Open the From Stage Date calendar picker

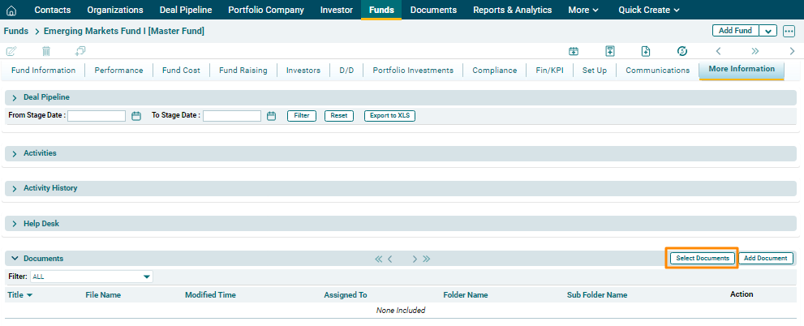click(x=136, y=116)
